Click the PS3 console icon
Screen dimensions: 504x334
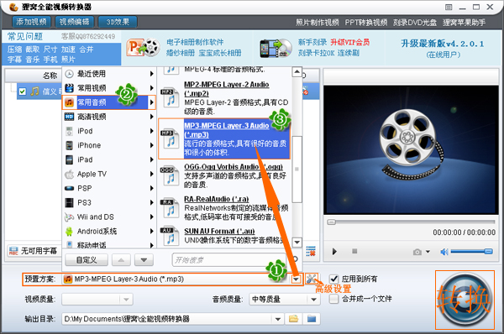pos(69,202)
